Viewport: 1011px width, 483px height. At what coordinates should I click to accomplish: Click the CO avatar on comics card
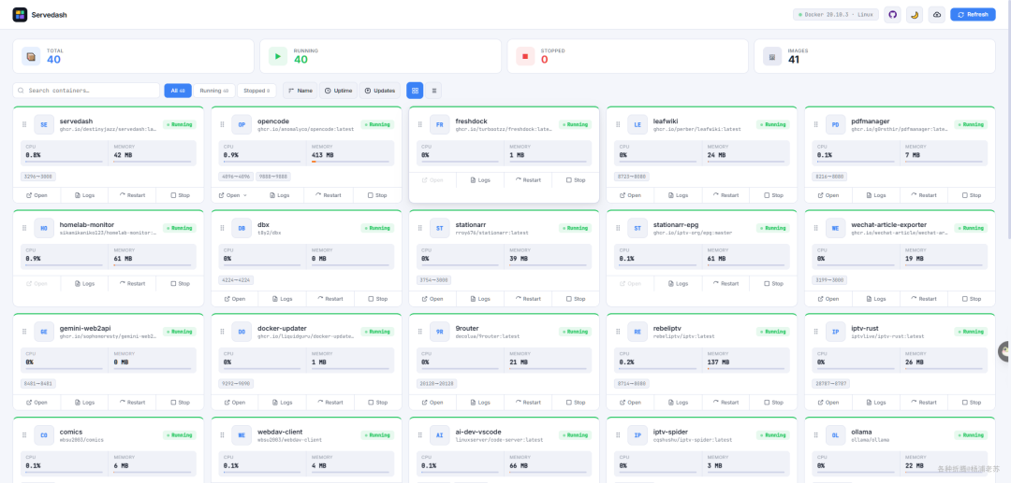44,434
